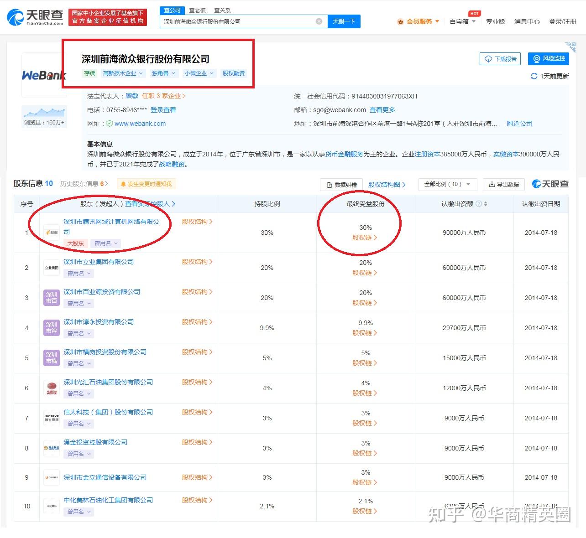
Task: Click the 数据纠错 button
Action: pyautogui.click(x=341, y=185)
